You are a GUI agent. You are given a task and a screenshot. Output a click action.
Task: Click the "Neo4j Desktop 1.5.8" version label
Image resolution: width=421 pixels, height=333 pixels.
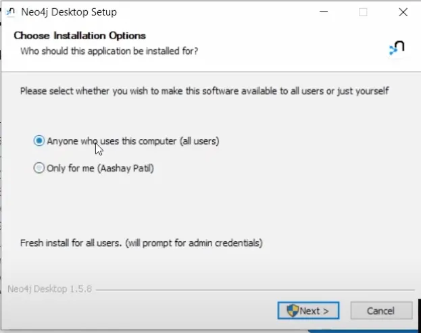pos(50,290)
